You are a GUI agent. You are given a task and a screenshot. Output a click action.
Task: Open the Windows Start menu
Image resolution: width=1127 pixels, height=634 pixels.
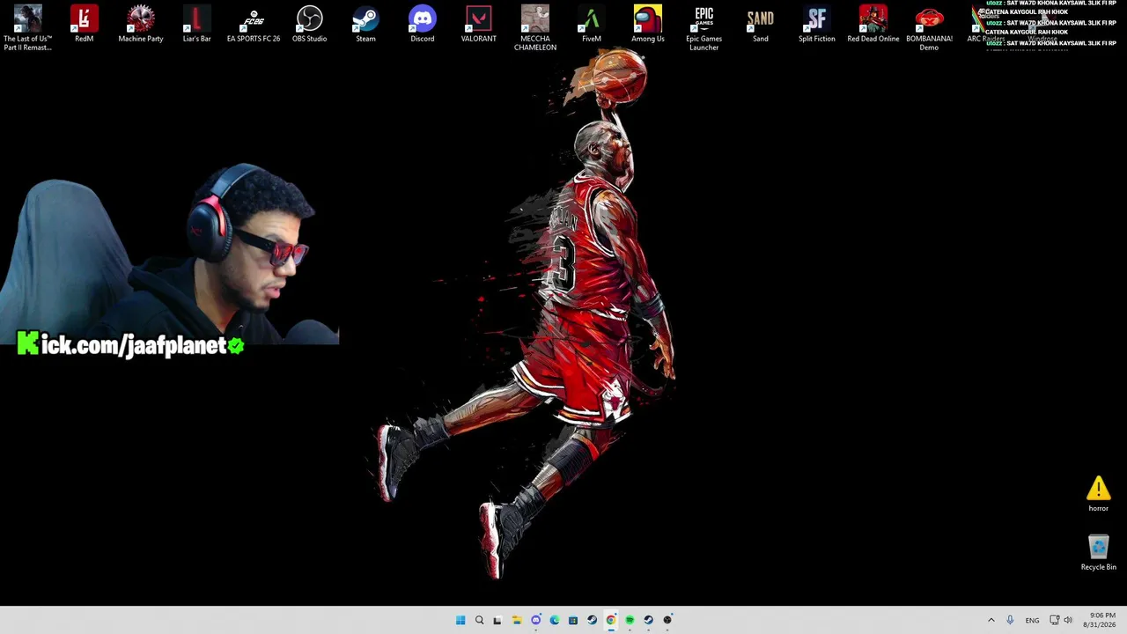click(x=460, y=620)
